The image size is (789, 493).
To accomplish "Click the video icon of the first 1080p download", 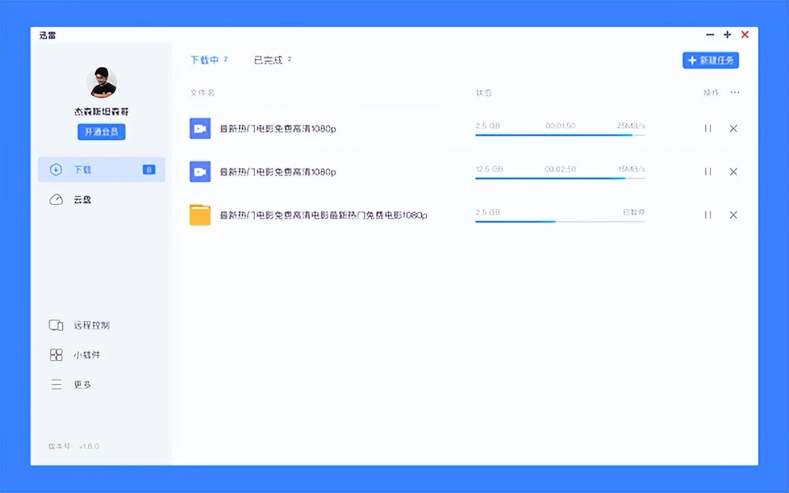I will tap(200, 129).
